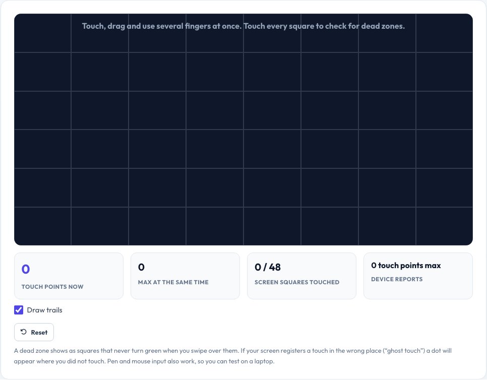Viewport: 487px width, 380px height.
Task: Touch the bottom-left corner square of the grid
Action: point(42,226)
